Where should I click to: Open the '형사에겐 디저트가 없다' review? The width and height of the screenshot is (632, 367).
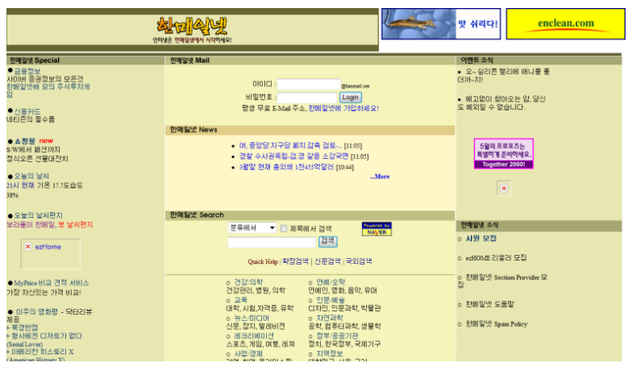tap(47, 336)
